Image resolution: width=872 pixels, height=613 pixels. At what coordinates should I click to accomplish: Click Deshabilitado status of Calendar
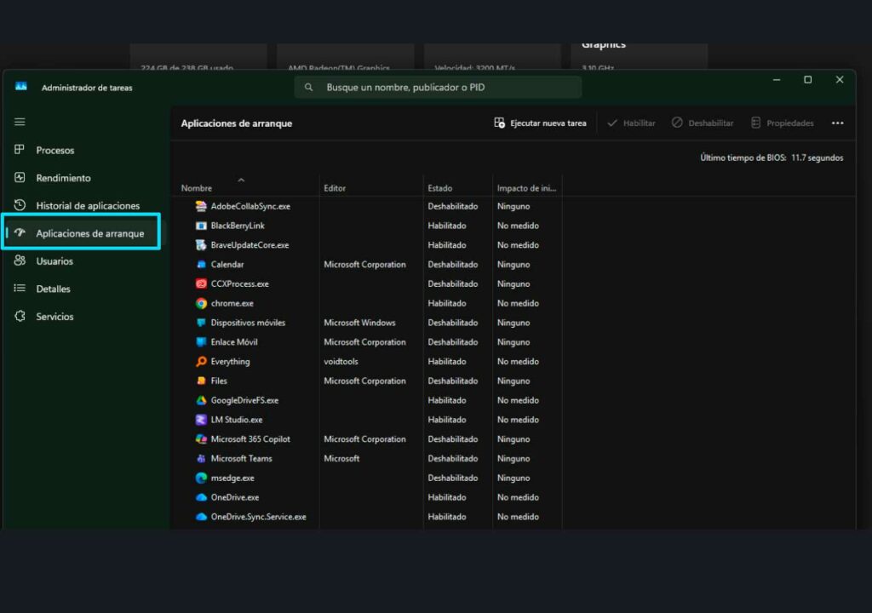(453, 264)
